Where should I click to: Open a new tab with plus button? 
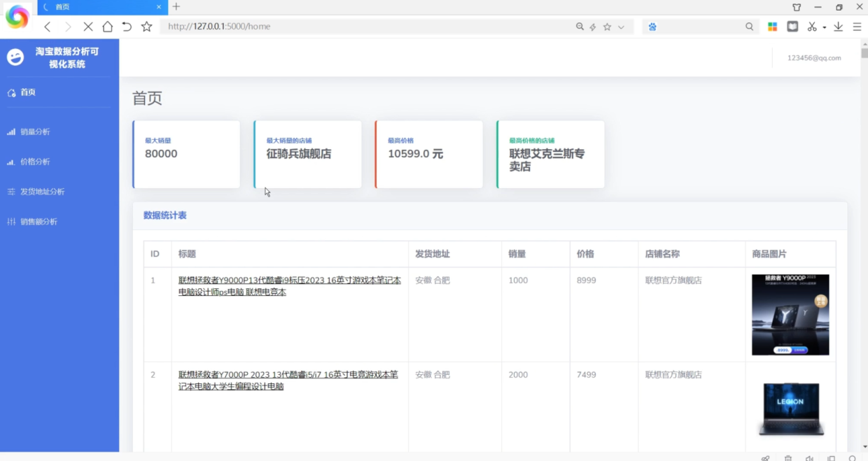pos(176,7)
